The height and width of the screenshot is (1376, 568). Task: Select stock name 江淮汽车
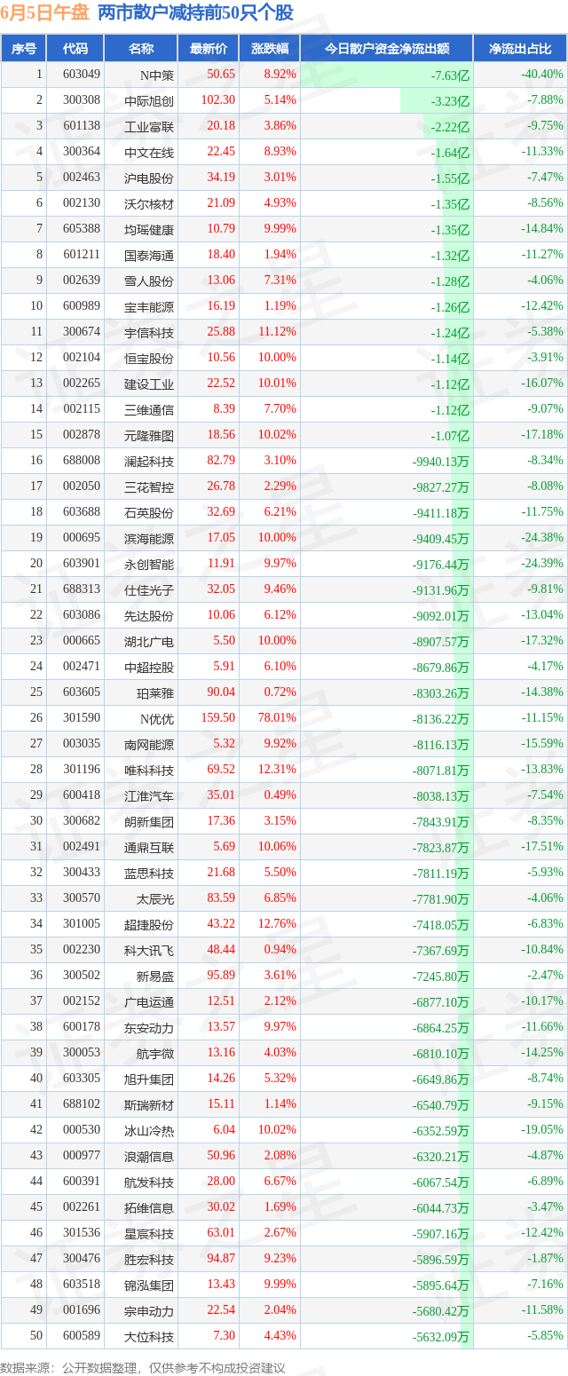(x=149, y=795)
